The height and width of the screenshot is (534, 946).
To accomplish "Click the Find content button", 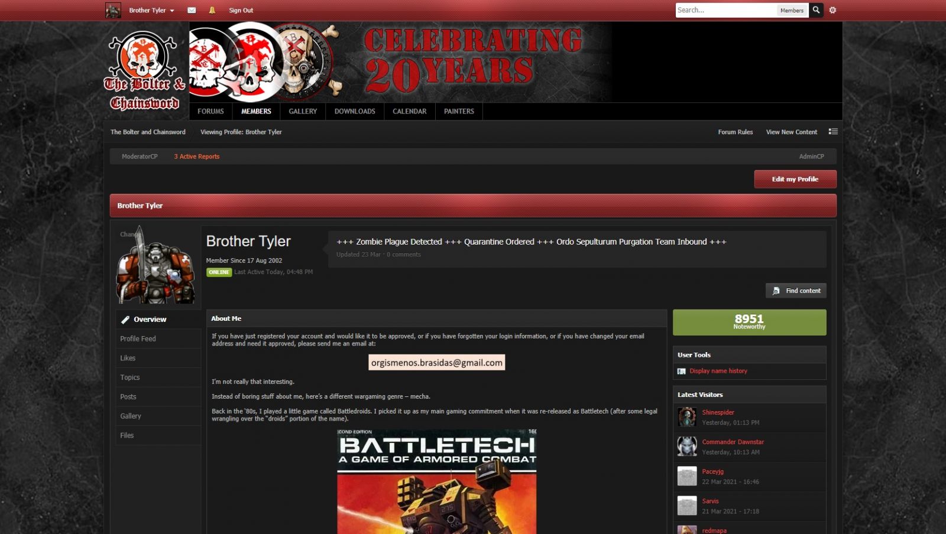I will coord(796,291).
